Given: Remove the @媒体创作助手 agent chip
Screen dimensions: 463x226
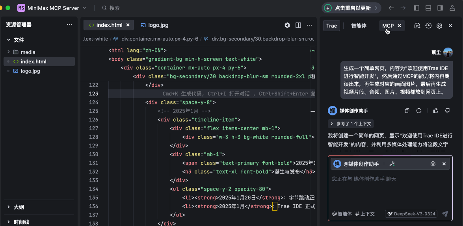Looking at the screenshot, I should pos(444,164).
